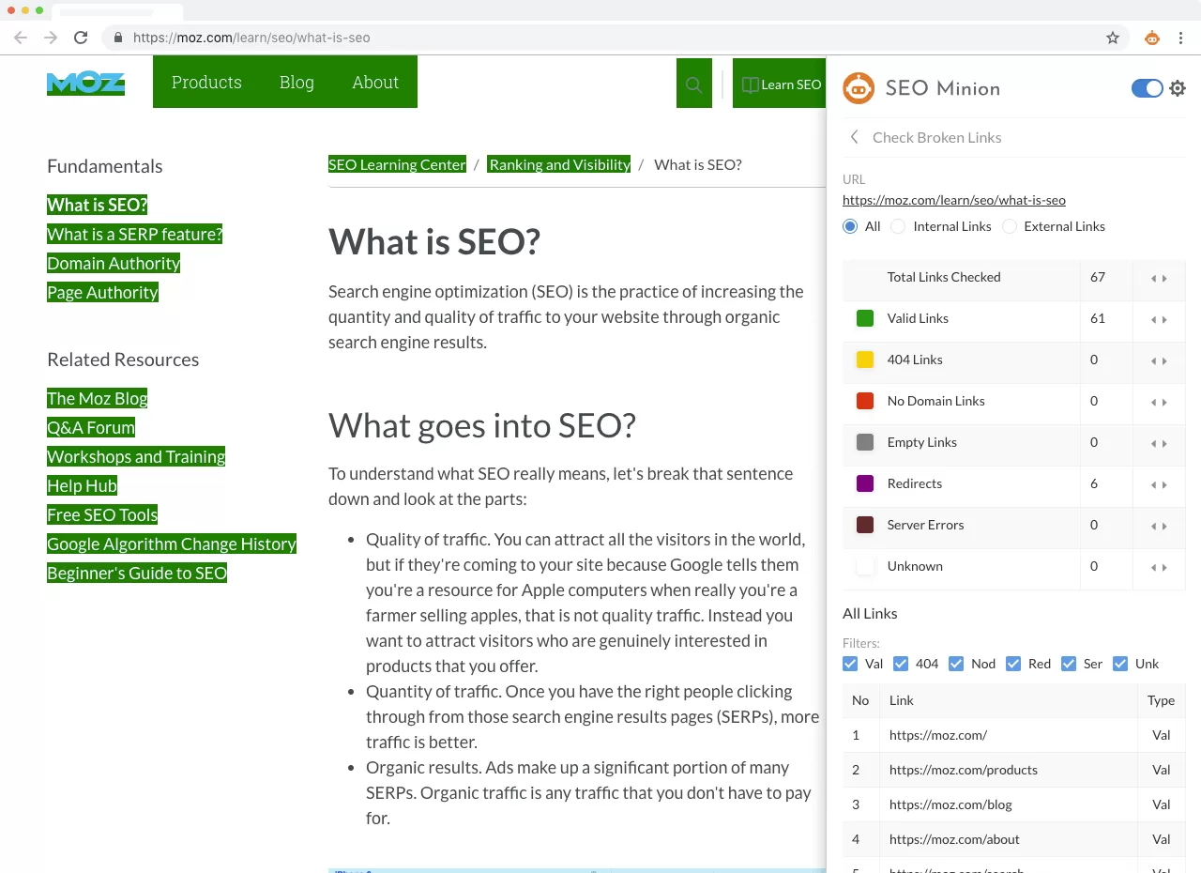
Task: Uncheck the Red filter checkbox
Action: pyautogui.click(x=1013, y=664)
